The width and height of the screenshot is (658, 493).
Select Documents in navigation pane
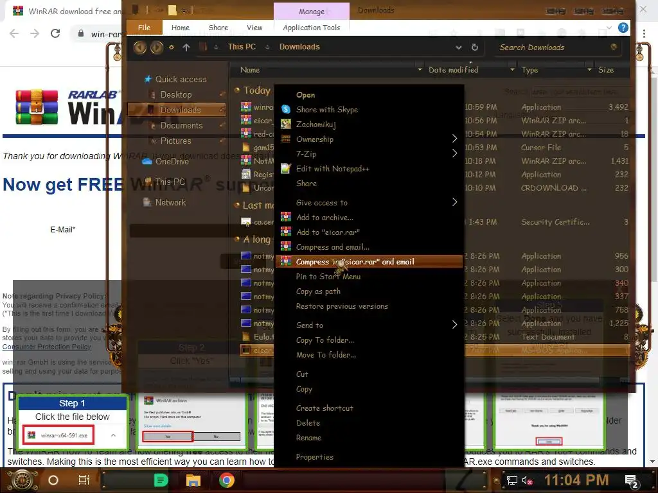click(x=181, y=125)
